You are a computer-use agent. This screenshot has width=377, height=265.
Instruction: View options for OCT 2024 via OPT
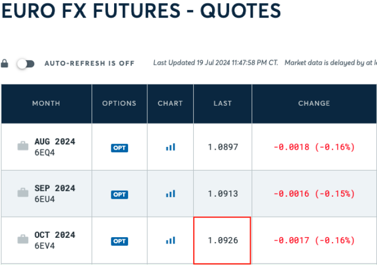pyautogui.click(x=119, y=241)
